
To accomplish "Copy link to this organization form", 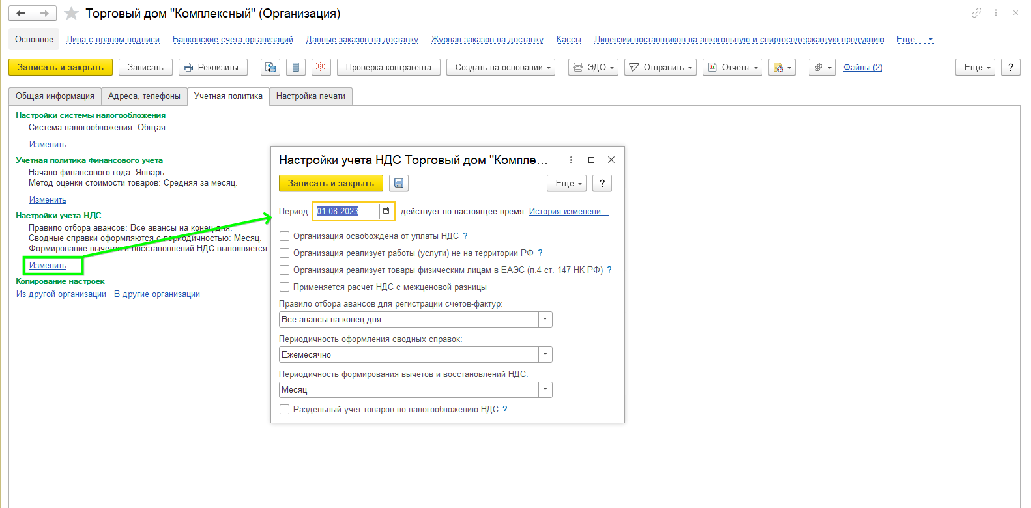I will tap(976, 13).
